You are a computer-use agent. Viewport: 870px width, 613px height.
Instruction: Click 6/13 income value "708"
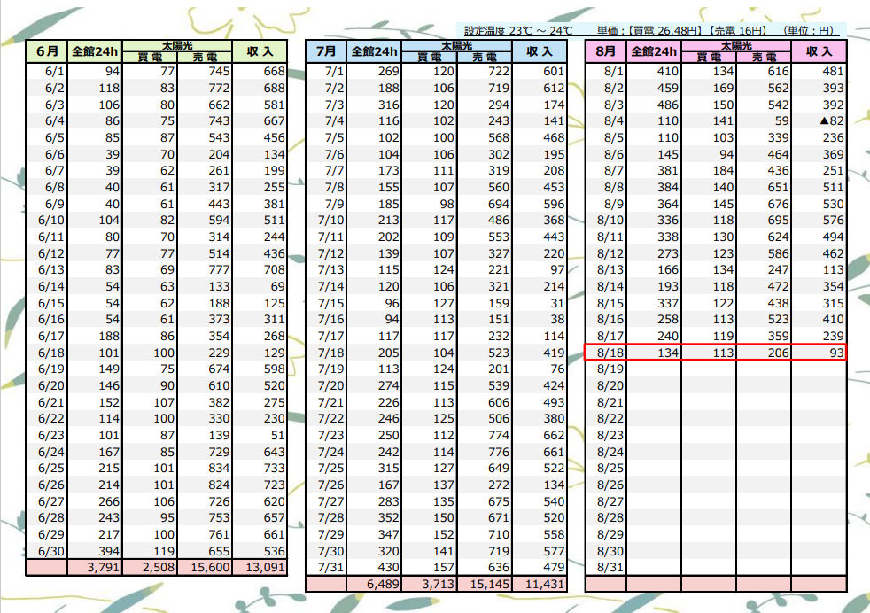click(x=260, y=269)
